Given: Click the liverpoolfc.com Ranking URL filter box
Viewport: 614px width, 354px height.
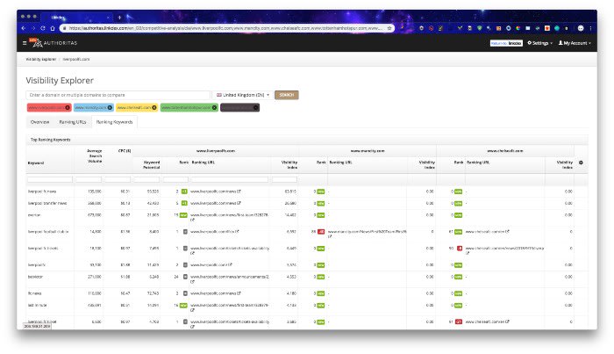Looking at the screenshot, I should (x=230, y=179).
